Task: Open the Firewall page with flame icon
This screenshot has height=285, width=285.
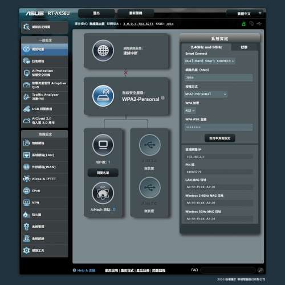Action: pos(44,215)
